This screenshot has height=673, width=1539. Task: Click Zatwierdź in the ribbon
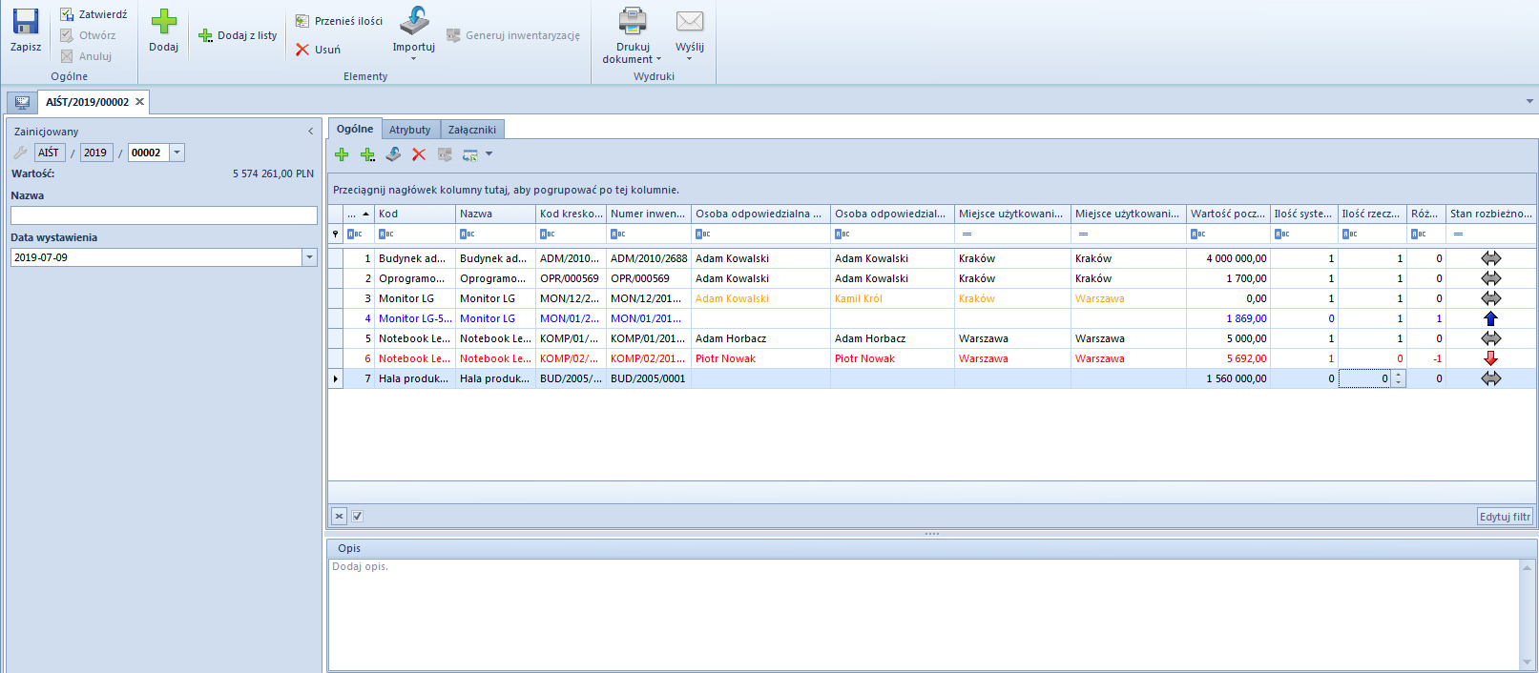[94, 14]
